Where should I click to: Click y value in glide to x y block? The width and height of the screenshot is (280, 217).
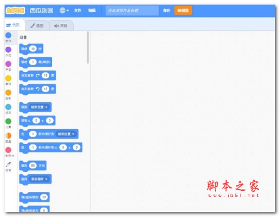point(77,147)
